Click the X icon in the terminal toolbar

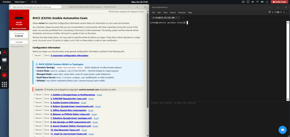point(281,12)
